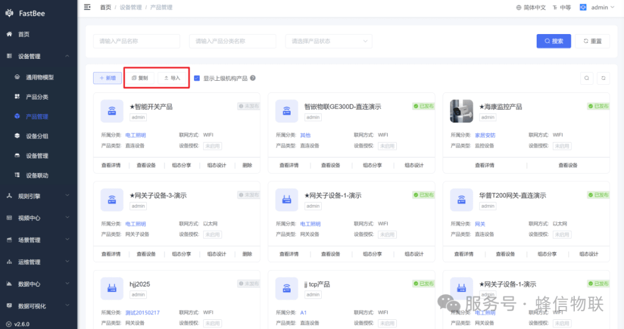Click the 复制 copy button
624x329 pixels.
(140, 78)
